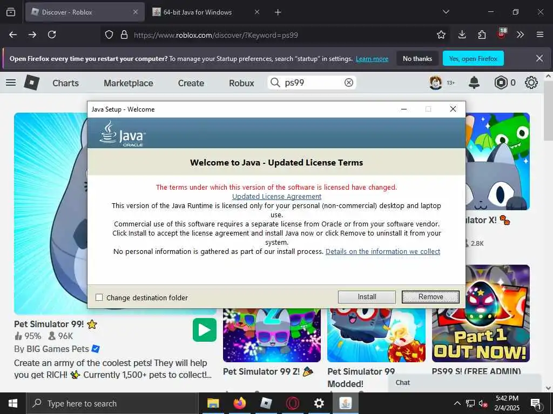Bookmark this page with the star icon
Viewport: 553px width, 414px height.
coord(441,34)
